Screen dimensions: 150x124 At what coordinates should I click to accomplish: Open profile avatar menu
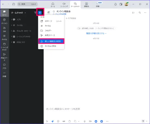126,4
